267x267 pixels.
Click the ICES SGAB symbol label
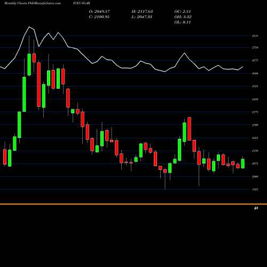pos(82,3)
